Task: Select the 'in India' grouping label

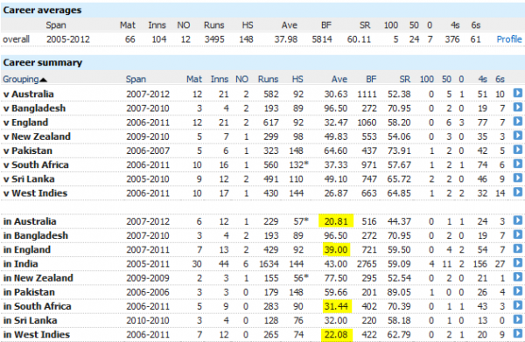Action: [x=20, y=264]
